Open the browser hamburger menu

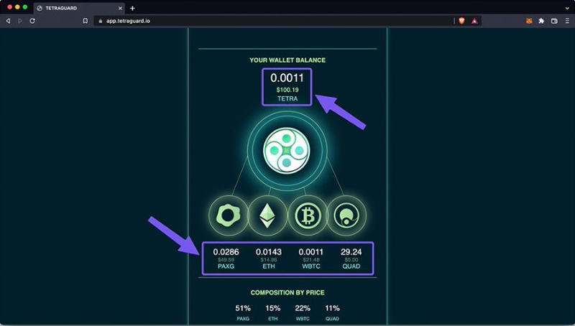[x=567, y=22]
